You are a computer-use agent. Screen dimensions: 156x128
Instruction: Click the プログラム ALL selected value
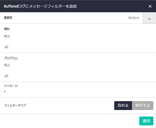point(7,65)
